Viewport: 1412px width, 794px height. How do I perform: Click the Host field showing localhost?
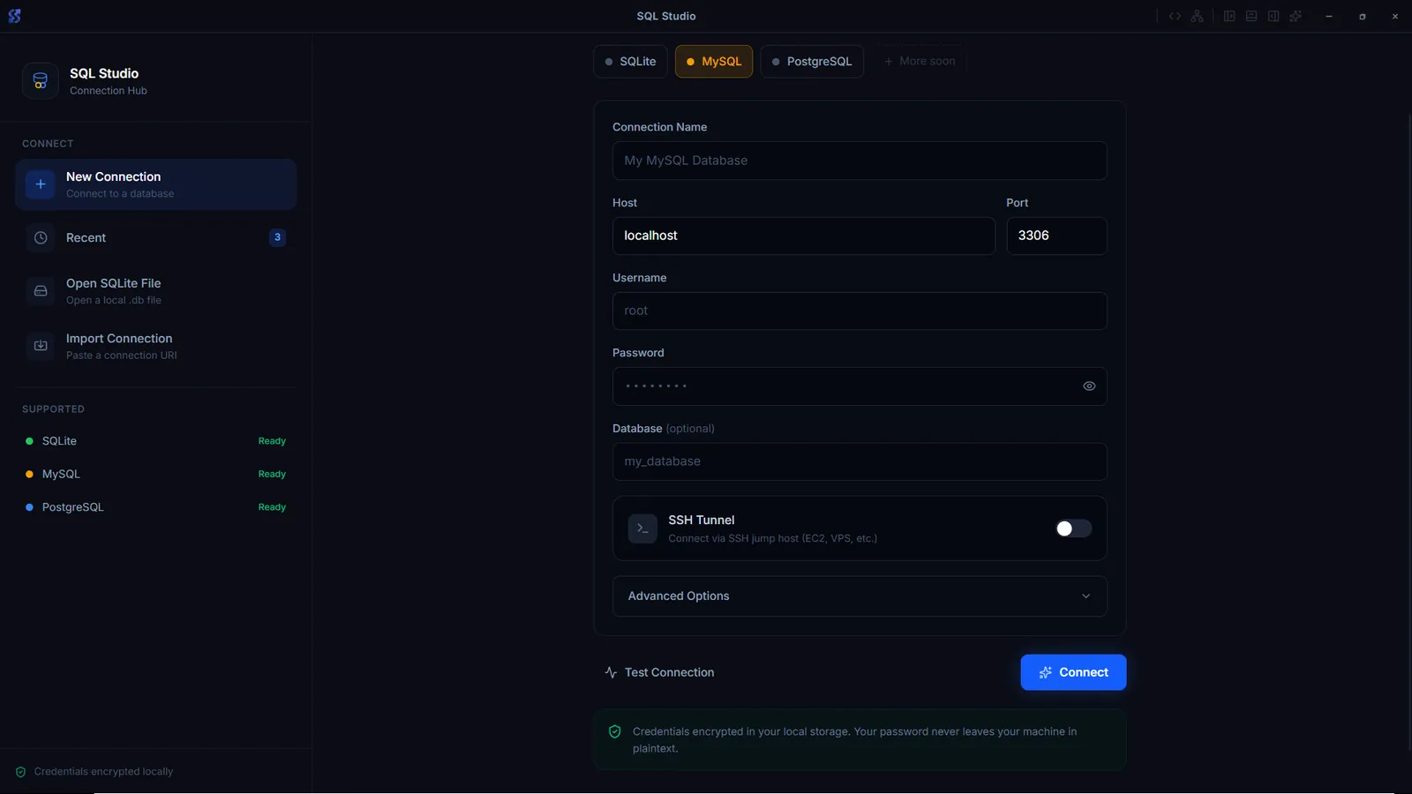tap(804, 236)
